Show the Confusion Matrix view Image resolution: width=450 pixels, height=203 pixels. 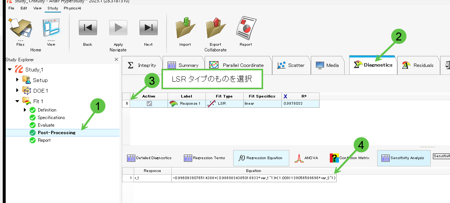click(350, 158)
